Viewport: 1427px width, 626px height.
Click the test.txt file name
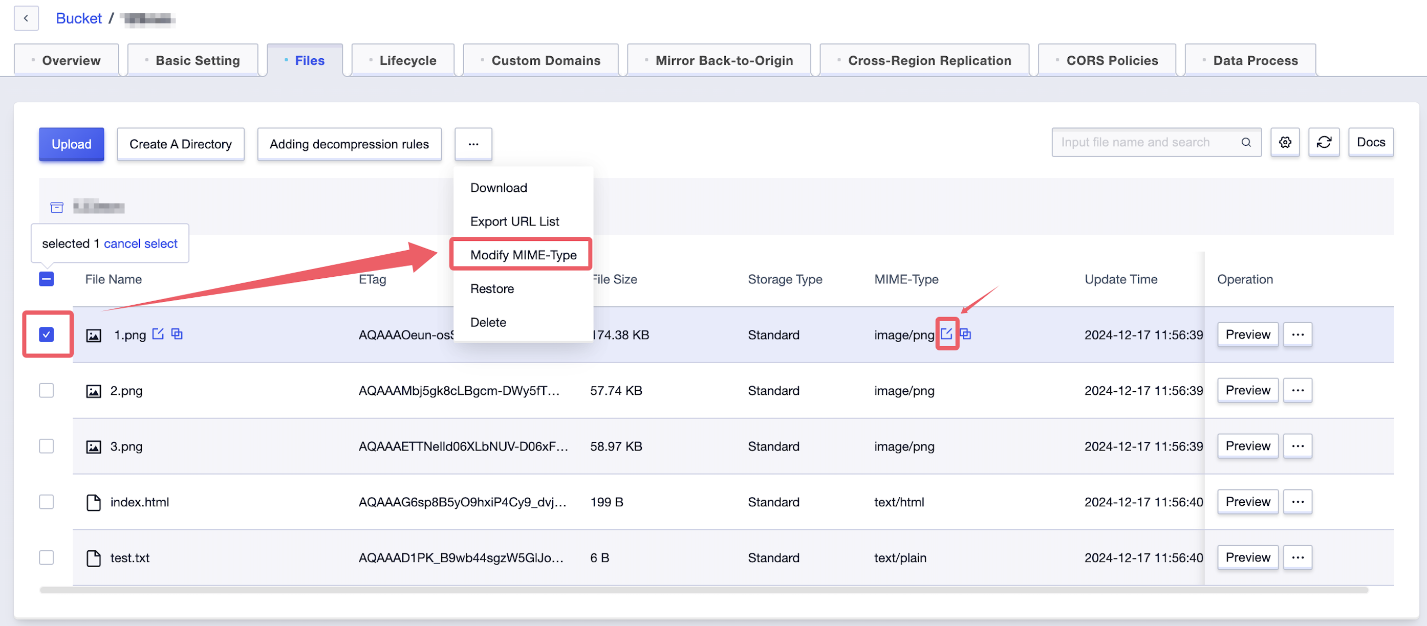click(x=129, y=558)
